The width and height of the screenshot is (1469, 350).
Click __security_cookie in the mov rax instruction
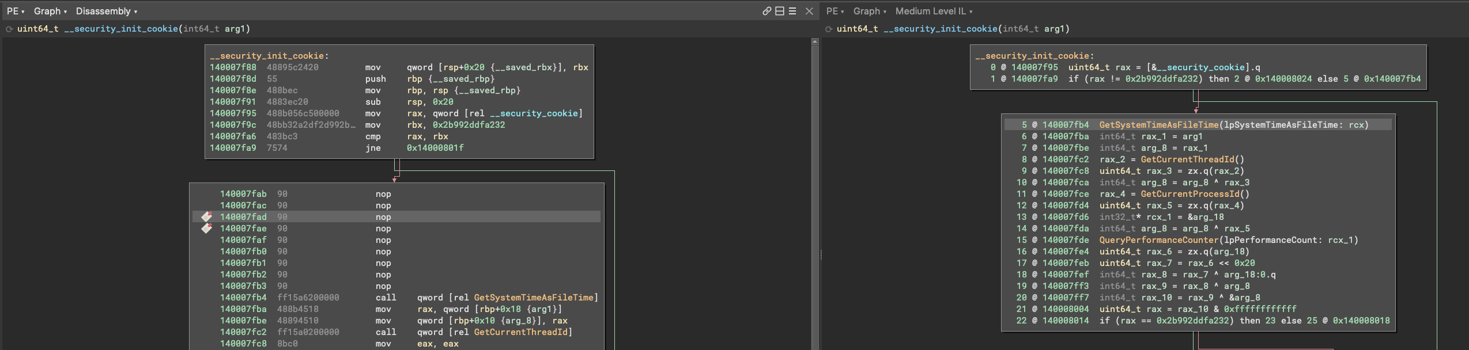point(534,113)
